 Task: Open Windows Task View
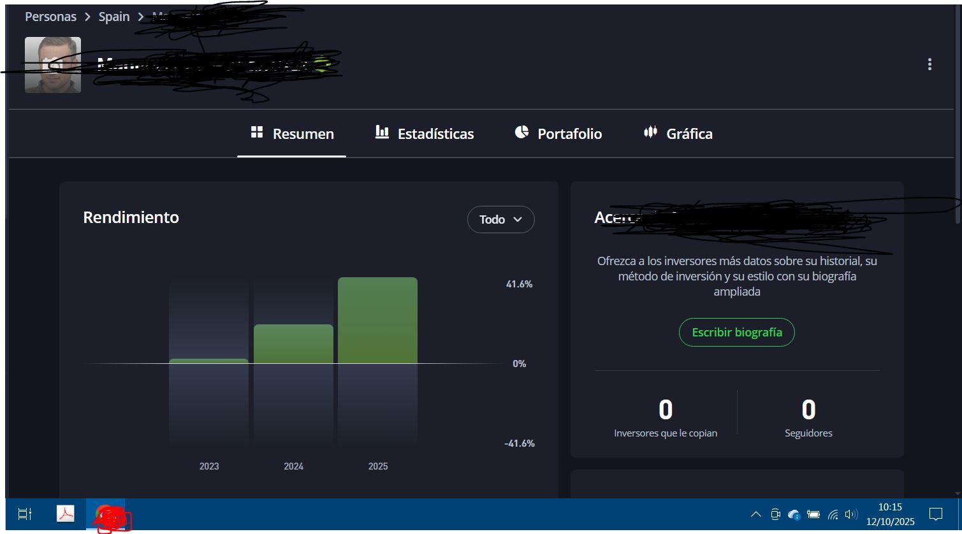25,514
